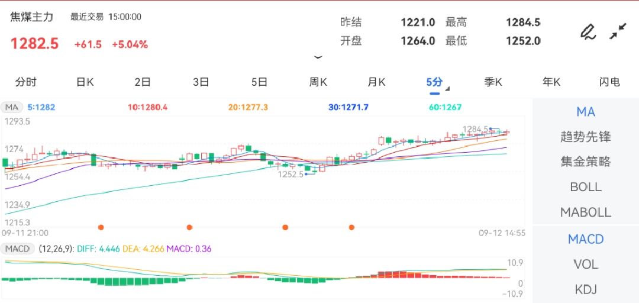Tap the latest price 1282.5
Viewport: 639px width, 303px height.
point(35,44)
